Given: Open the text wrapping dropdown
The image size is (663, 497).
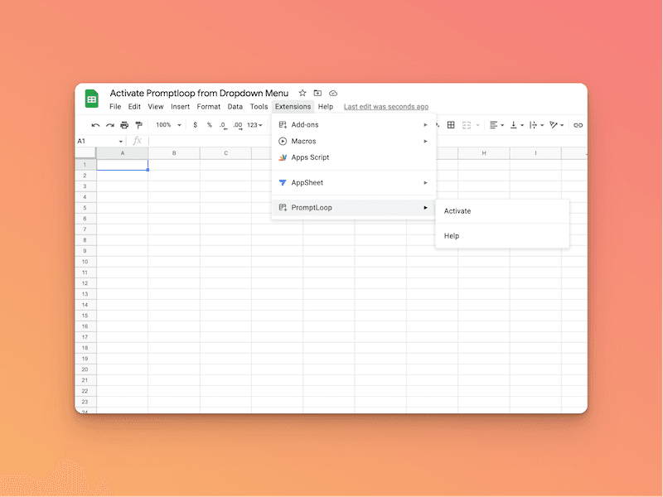Looking at the screenshot, I should pos(536,125).
